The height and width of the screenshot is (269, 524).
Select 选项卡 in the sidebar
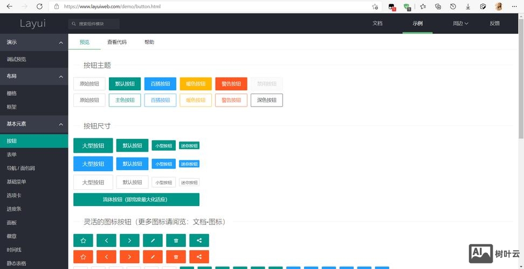coord(34,195)
